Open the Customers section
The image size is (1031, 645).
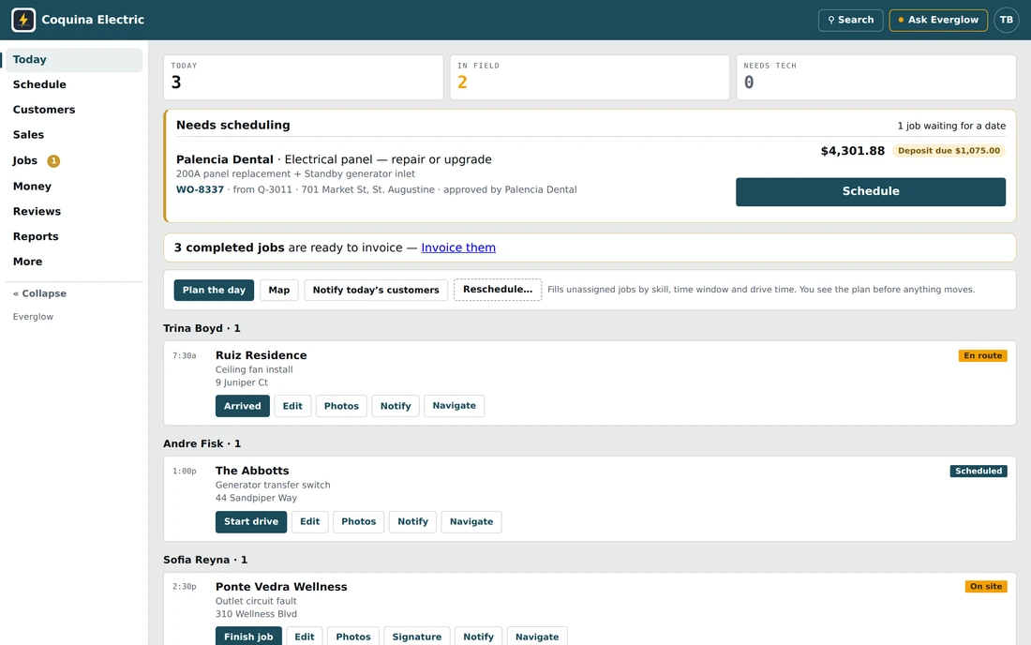coord(44,109)
